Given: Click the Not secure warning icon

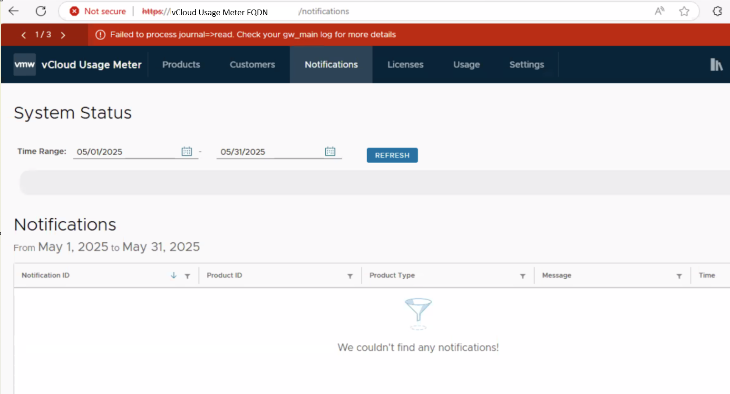Looking at the screenshot, I should click(74, 11).
